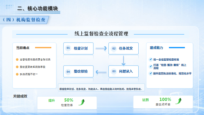The image size is (204, 115).
Task: Click the 01 number badge
Action: pos(68,48)
